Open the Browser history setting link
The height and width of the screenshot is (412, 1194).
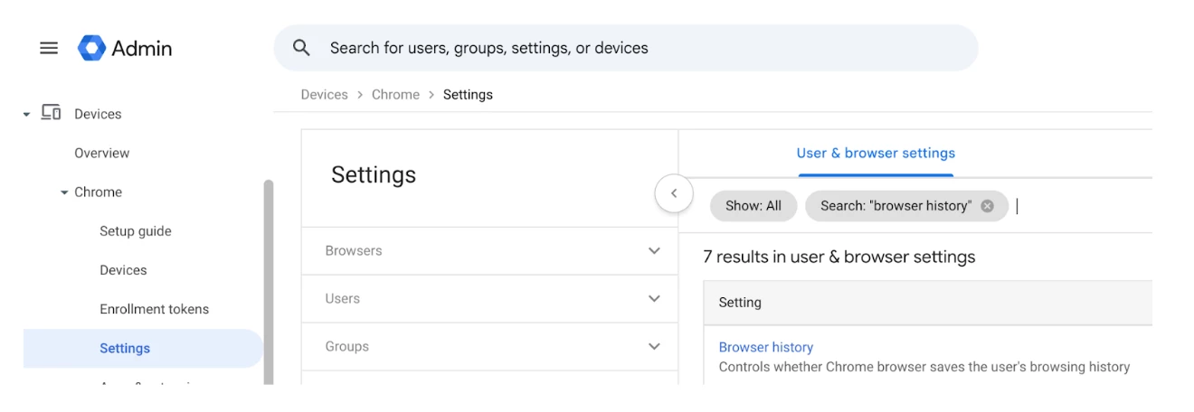[765, 347]
